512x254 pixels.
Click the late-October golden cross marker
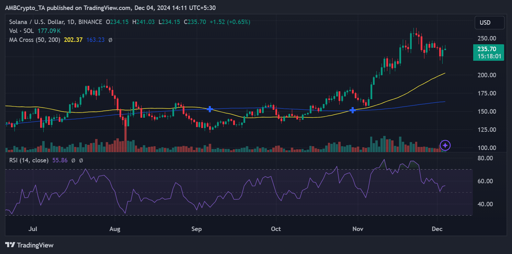[x=352, y=110]
